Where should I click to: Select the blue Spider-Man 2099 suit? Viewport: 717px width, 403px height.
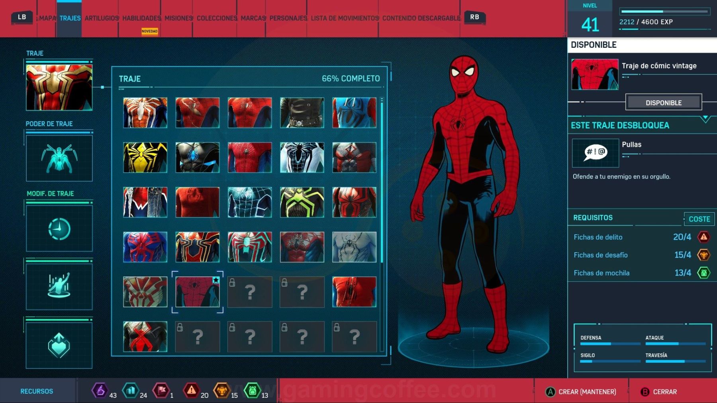click(x=145, y=247)
